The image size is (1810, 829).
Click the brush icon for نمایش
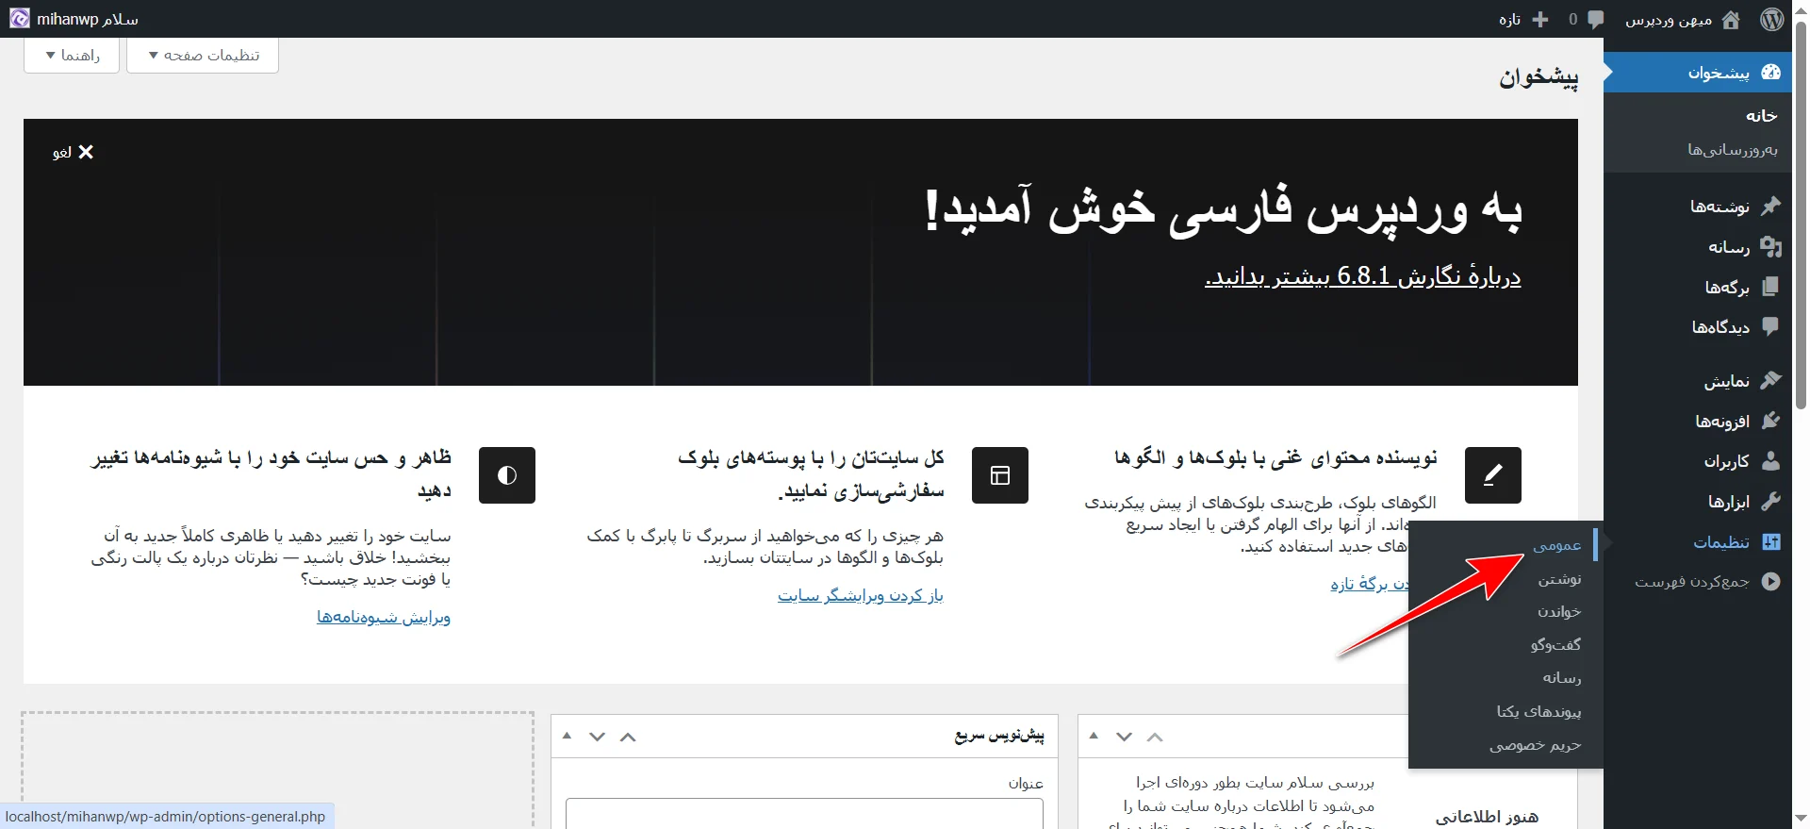click(1771, 380)
